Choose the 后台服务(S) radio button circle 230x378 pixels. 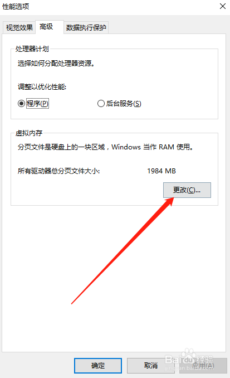(101, 104)
